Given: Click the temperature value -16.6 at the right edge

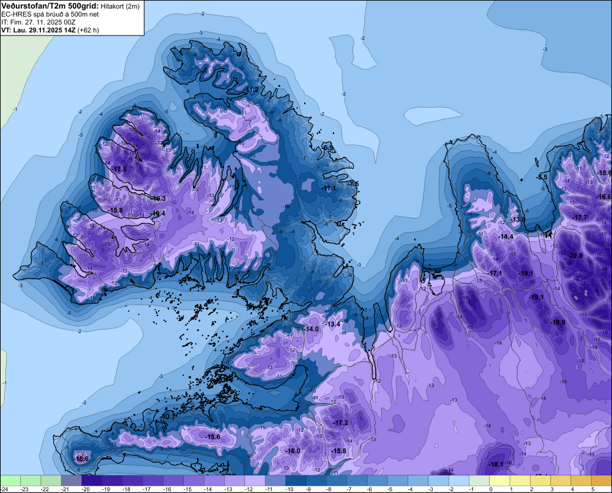Looking at the screenshot, I should pos(604,197).
